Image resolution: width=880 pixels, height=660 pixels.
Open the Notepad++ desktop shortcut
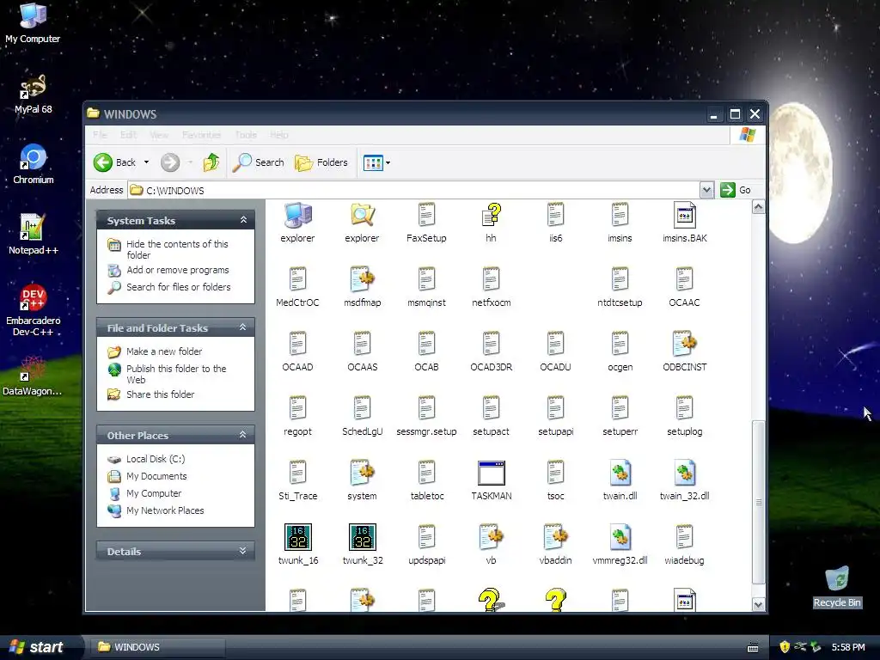[34, 234]
